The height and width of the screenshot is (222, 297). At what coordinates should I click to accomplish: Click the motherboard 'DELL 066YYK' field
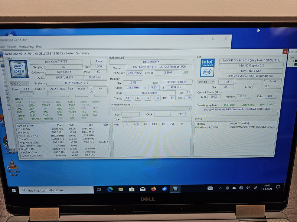click(151, 61)
